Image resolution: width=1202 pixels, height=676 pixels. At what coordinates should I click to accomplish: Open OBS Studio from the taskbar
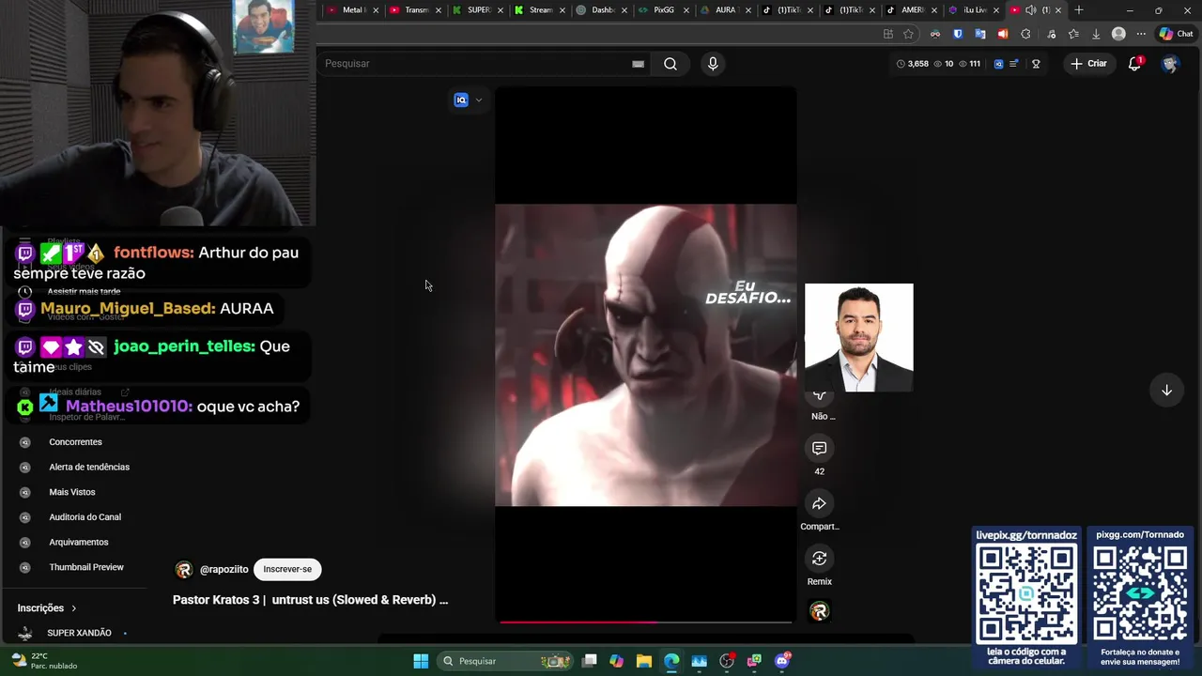tap(727, 661)
